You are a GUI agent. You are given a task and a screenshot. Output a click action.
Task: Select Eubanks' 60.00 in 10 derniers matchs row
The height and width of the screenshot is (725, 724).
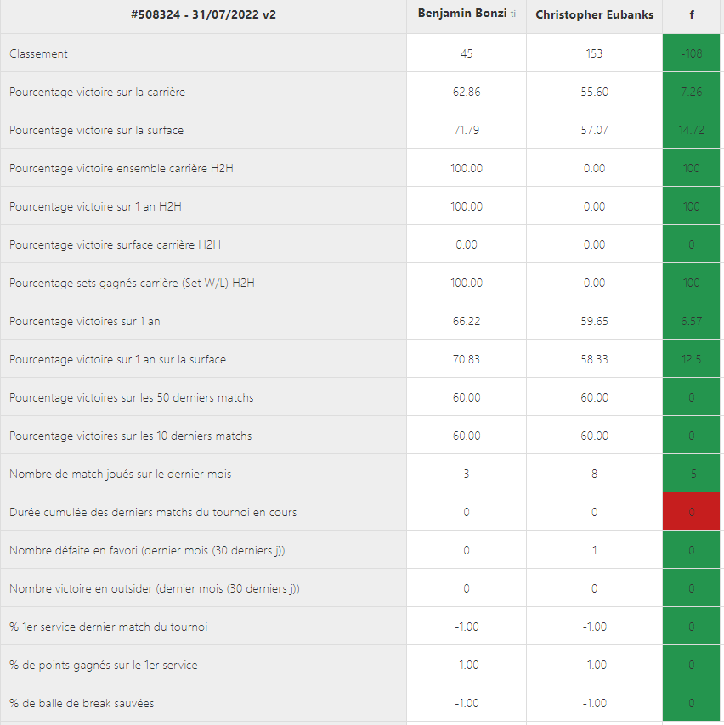[594, 436]
